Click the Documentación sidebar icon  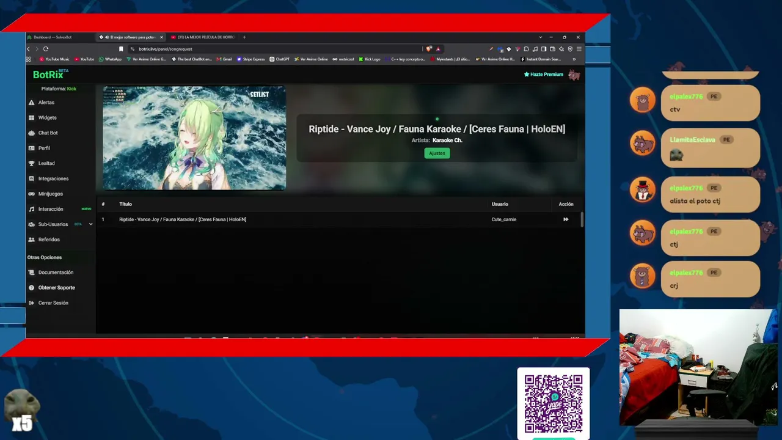(x=32, y=273)
